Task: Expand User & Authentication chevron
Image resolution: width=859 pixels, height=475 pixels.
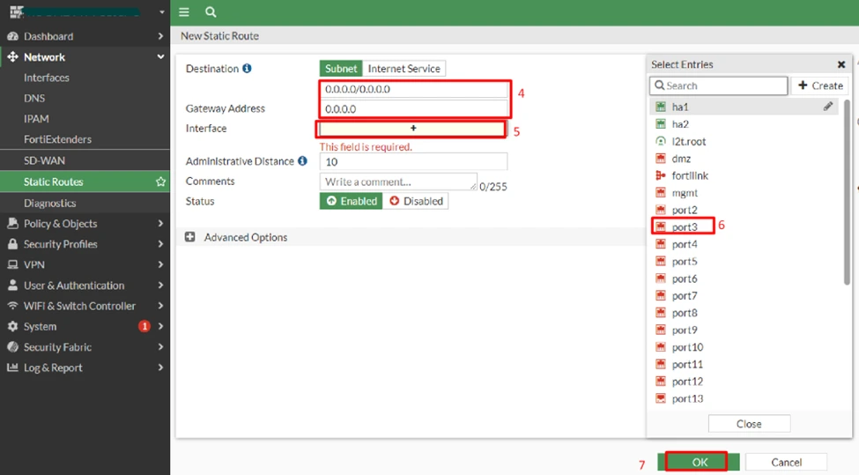Action: click(x=160, y=286)
